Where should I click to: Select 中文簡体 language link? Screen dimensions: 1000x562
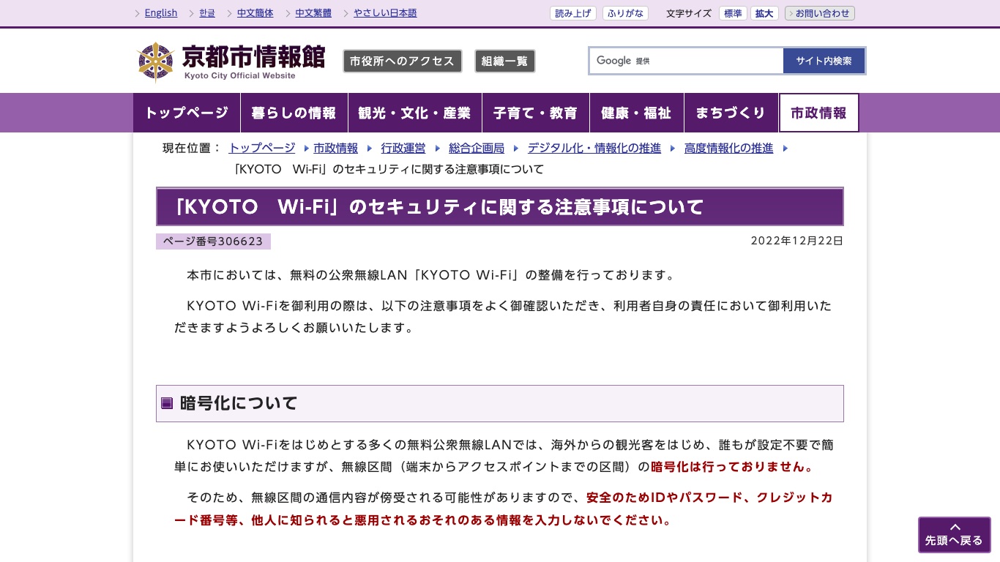[255, 13]
